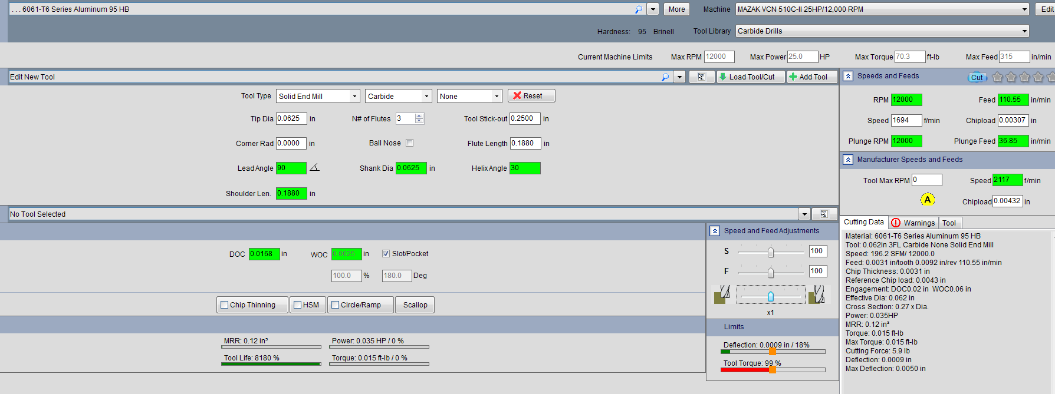Click the material search magnifier icon

click(x=638, y=9)
